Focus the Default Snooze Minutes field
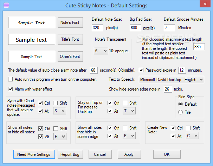 pos(169,28)
